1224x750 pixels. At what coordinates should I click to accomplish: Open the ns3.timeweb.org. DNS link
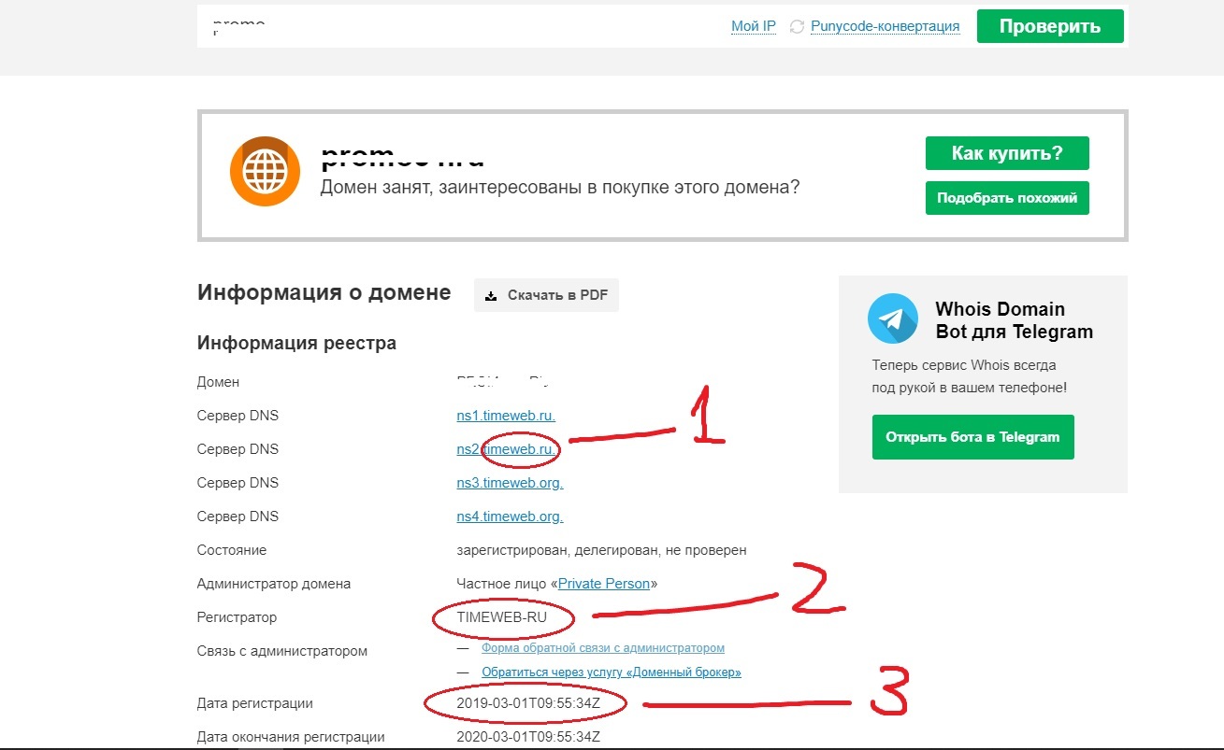click(x=510, y=483)
